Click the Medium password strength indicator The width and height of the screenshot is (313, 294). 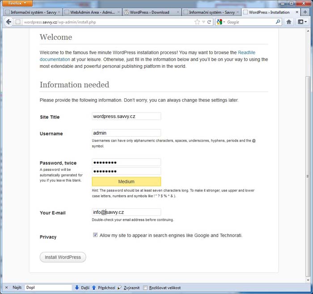coord(127,181)
